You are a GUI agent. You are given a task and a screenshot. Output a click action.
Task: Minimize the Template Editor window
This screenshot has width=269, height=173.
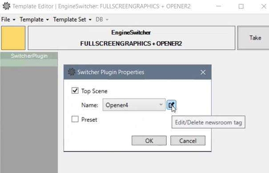pos(218,6)
